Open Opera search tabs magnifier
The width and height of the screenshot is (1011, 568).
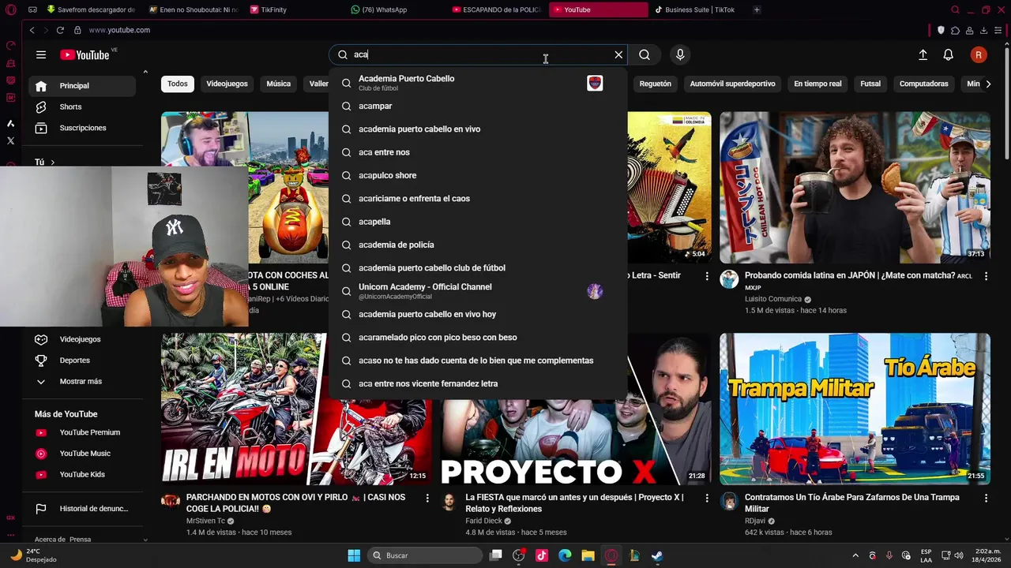tap(955, 10)
